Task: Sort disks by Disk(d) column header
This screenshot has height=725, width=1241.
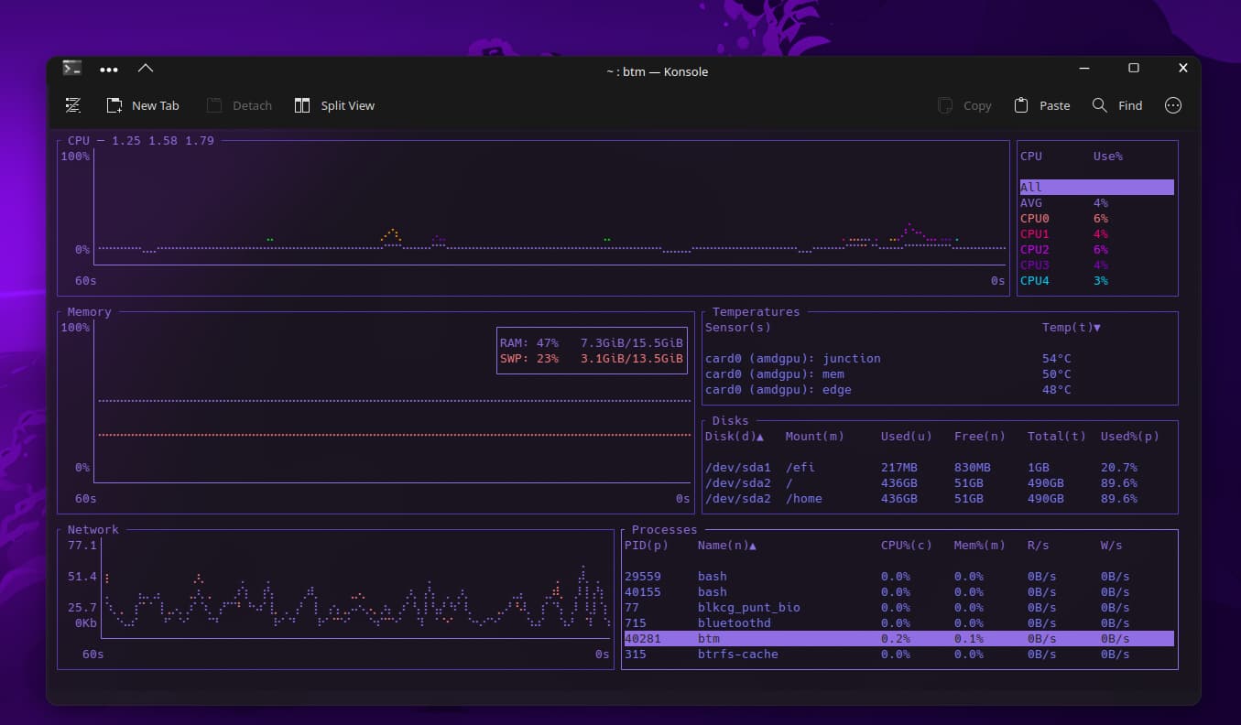Action: pyautogui.click(x=735, y=437)
